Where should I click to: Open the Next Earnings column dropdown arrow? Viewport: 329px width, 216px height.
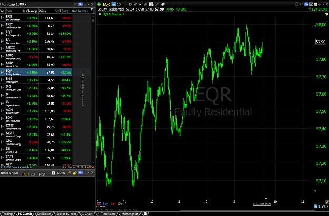92,9
